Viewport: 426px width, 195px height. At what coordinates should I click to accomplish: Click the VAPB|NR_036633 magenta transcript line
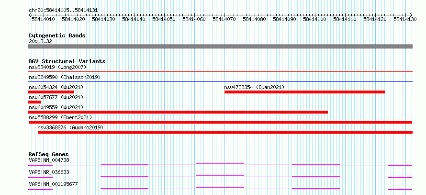tap(220, 176)
